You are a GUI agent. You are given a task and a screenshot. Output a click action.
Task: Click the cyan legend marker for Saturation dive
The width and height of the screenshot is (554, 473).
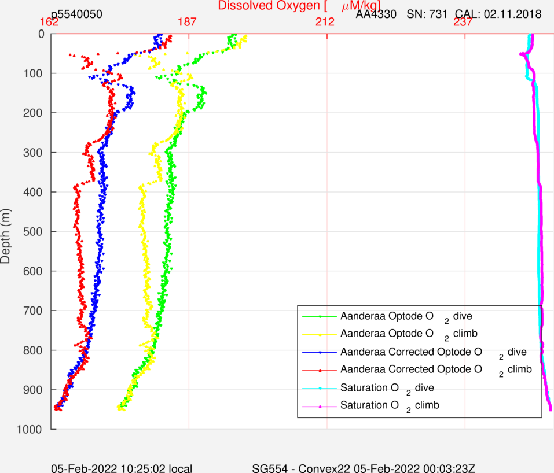point(320,388)
